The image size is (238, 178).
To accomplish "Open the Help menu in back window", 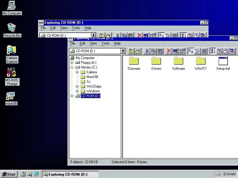I will [x=88, y=28].
